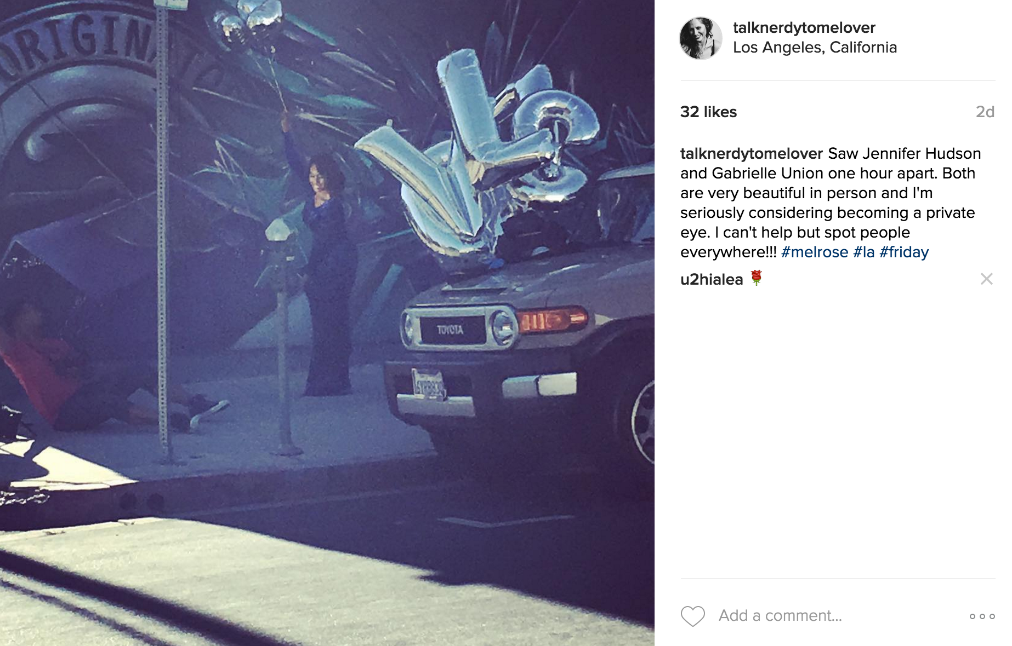The height and width of the screenshot is (646, 1012).
Task: Click the post caption text
Action: click(831, 203)
